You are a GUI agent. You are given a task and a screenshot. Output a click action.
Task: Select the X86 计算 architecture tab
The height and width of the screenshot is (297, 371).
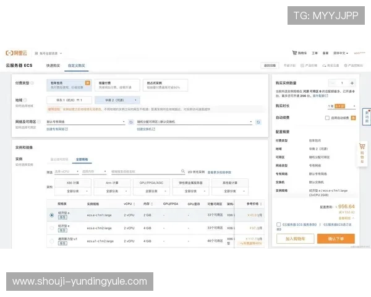tap(73, 183)
